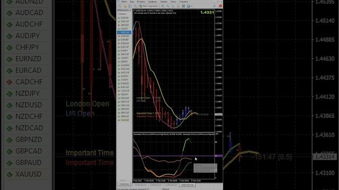Close the Обзор рынка panel with its x

pos(130,10)
